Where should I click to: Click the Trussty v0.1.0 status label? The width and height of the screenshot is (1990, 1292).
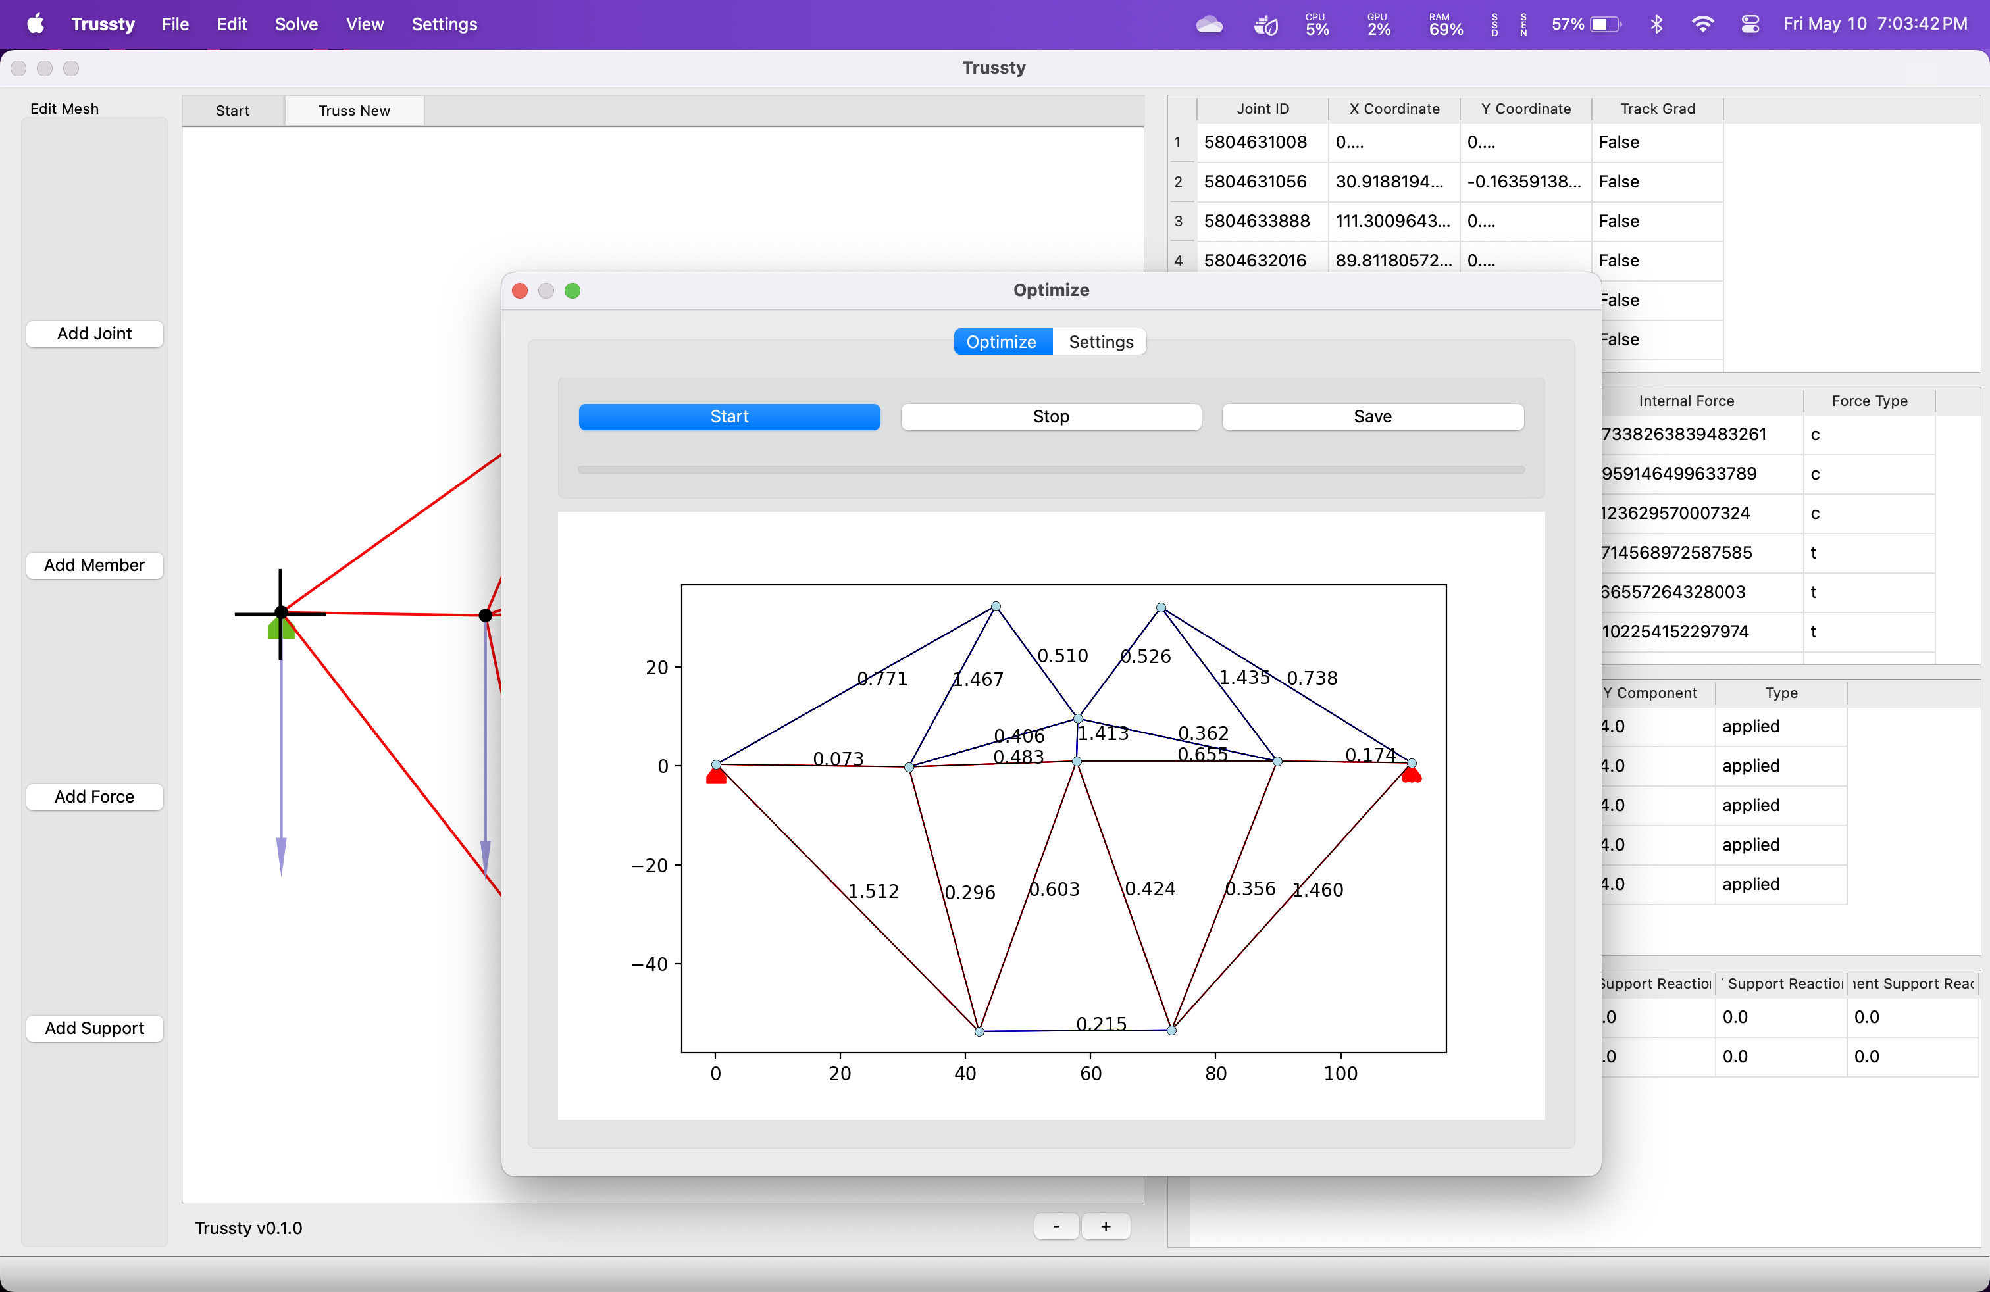point(248,1228)
